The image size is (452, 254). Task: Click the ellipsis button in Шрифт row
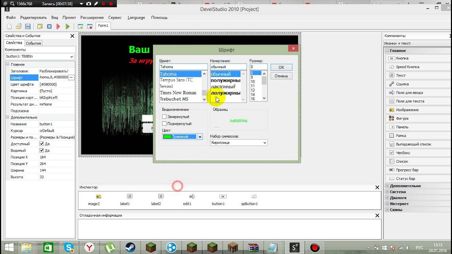71,77
